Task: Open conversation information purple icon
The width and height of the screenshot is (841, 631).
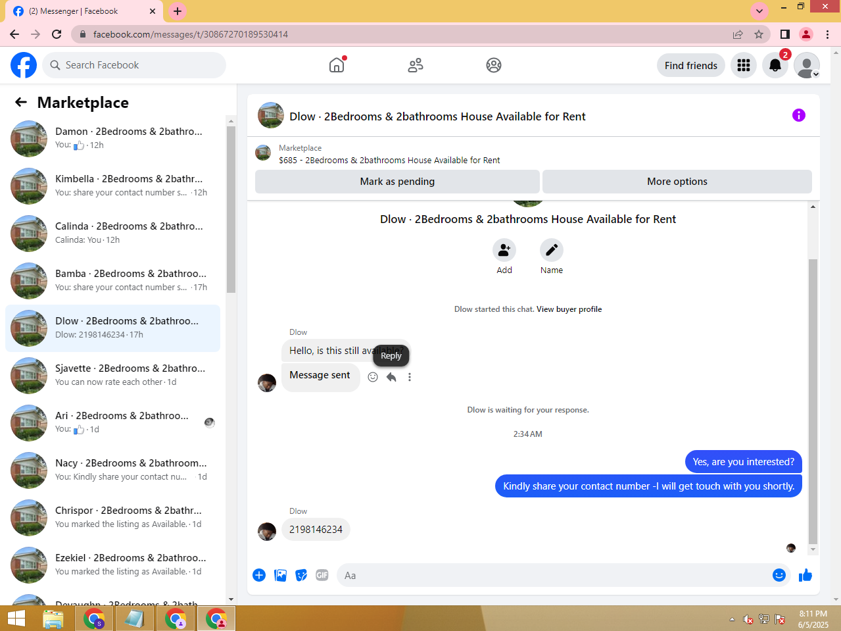Action: coord(799,115)
